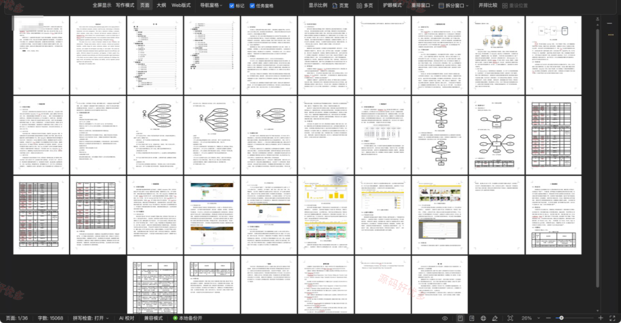Switch to Web版式 layout
621x323 pixels.
(x=181, y=5)
